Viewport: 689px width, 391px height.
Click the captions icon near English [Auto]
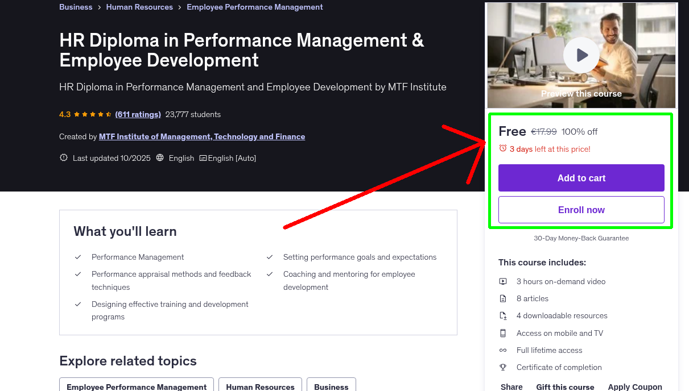click(203, 158)
